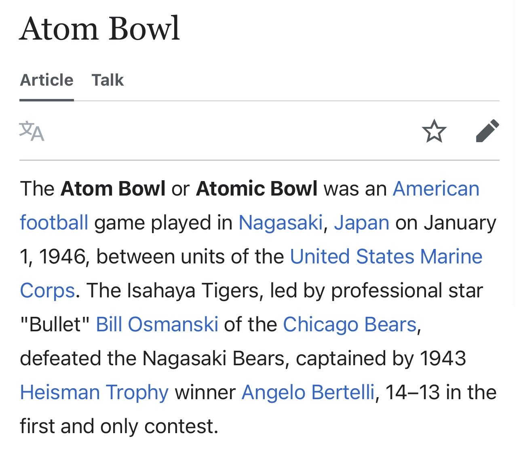
Task: Open the Heisman Trophy link
Action: pyautogui.click(x=94, y=392)
